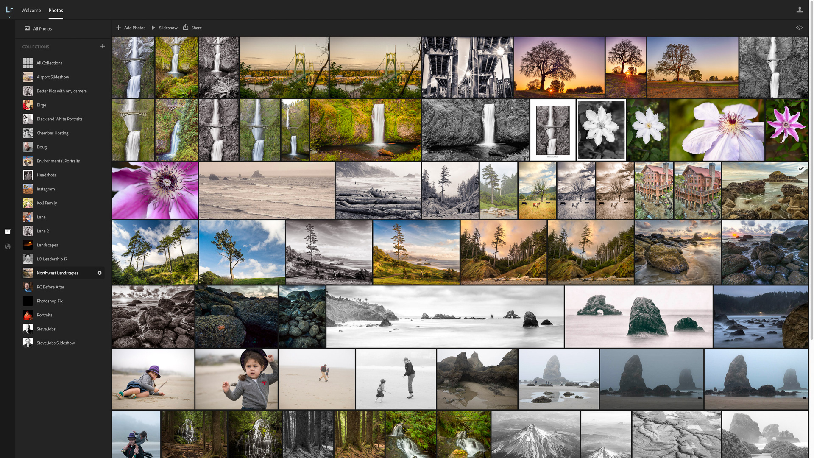Start a Slideshow from the toolbar
Screen dimensions: 814x458
click(x=164, y=27)
